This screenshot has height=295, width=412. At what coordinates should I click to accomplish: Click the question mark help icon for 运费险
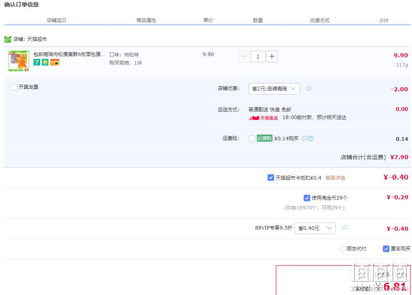(311, 138)
